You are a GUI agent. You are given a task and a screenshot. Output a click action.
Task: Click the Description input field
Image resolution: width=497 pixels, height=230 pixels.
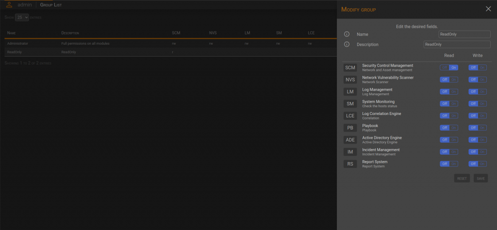point(457,44)
